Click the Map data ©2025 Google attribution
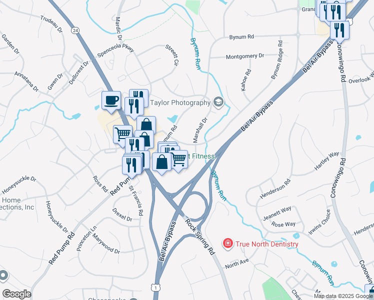This screenshot has width=374, height=300. coord(343,296)
